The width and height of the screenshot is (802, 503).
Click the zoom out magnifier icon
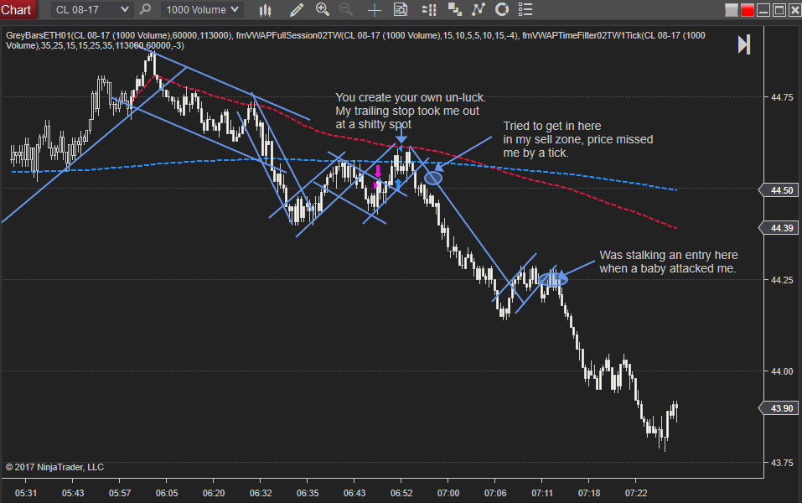[x=346, y=9]
